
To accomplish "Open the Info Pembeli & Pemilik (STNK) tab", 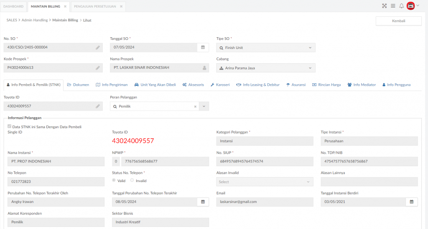I will [33, 85].
